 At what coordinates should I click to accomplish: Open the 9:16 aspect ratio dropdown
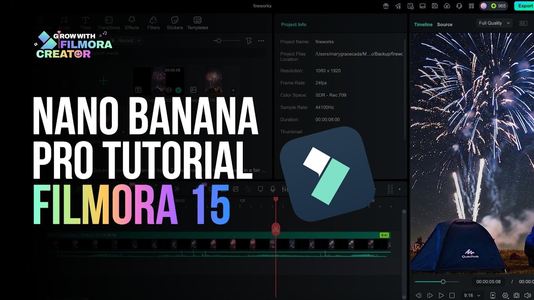click(472, 295)
